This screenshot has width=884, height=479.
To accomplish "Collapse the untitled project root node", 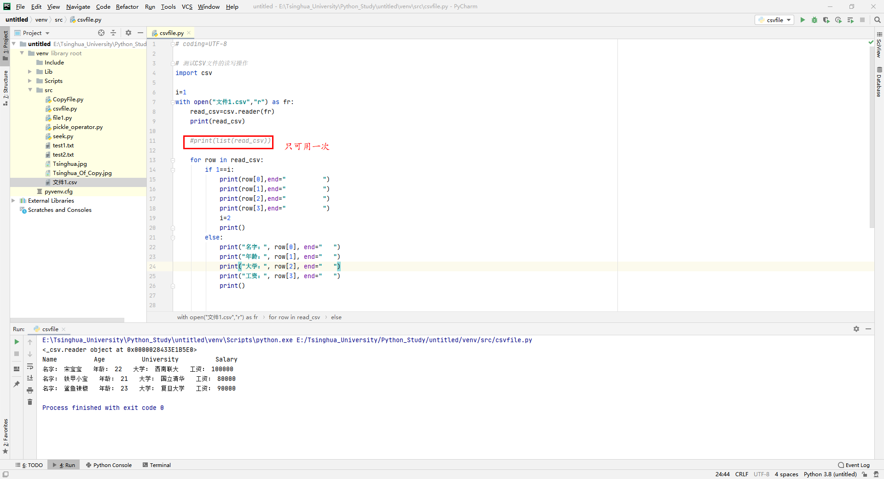I will pyautogui.click(x=14, y=44).
